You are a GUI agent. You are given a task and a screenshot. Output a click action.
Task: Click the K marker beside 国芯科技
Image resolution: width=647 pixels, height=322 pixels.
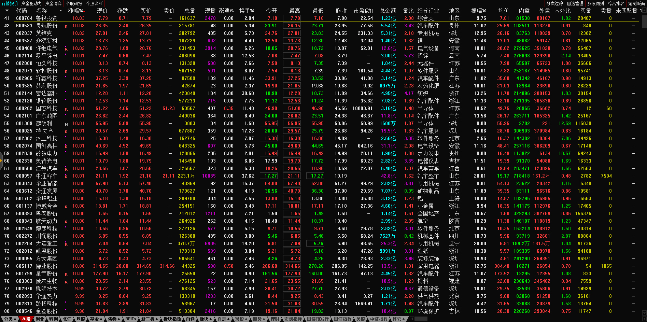coord(66,109)
